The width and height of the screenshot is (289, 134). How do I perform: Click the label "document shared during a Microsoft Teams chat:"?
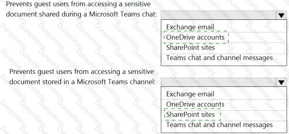tap(81, 14)
